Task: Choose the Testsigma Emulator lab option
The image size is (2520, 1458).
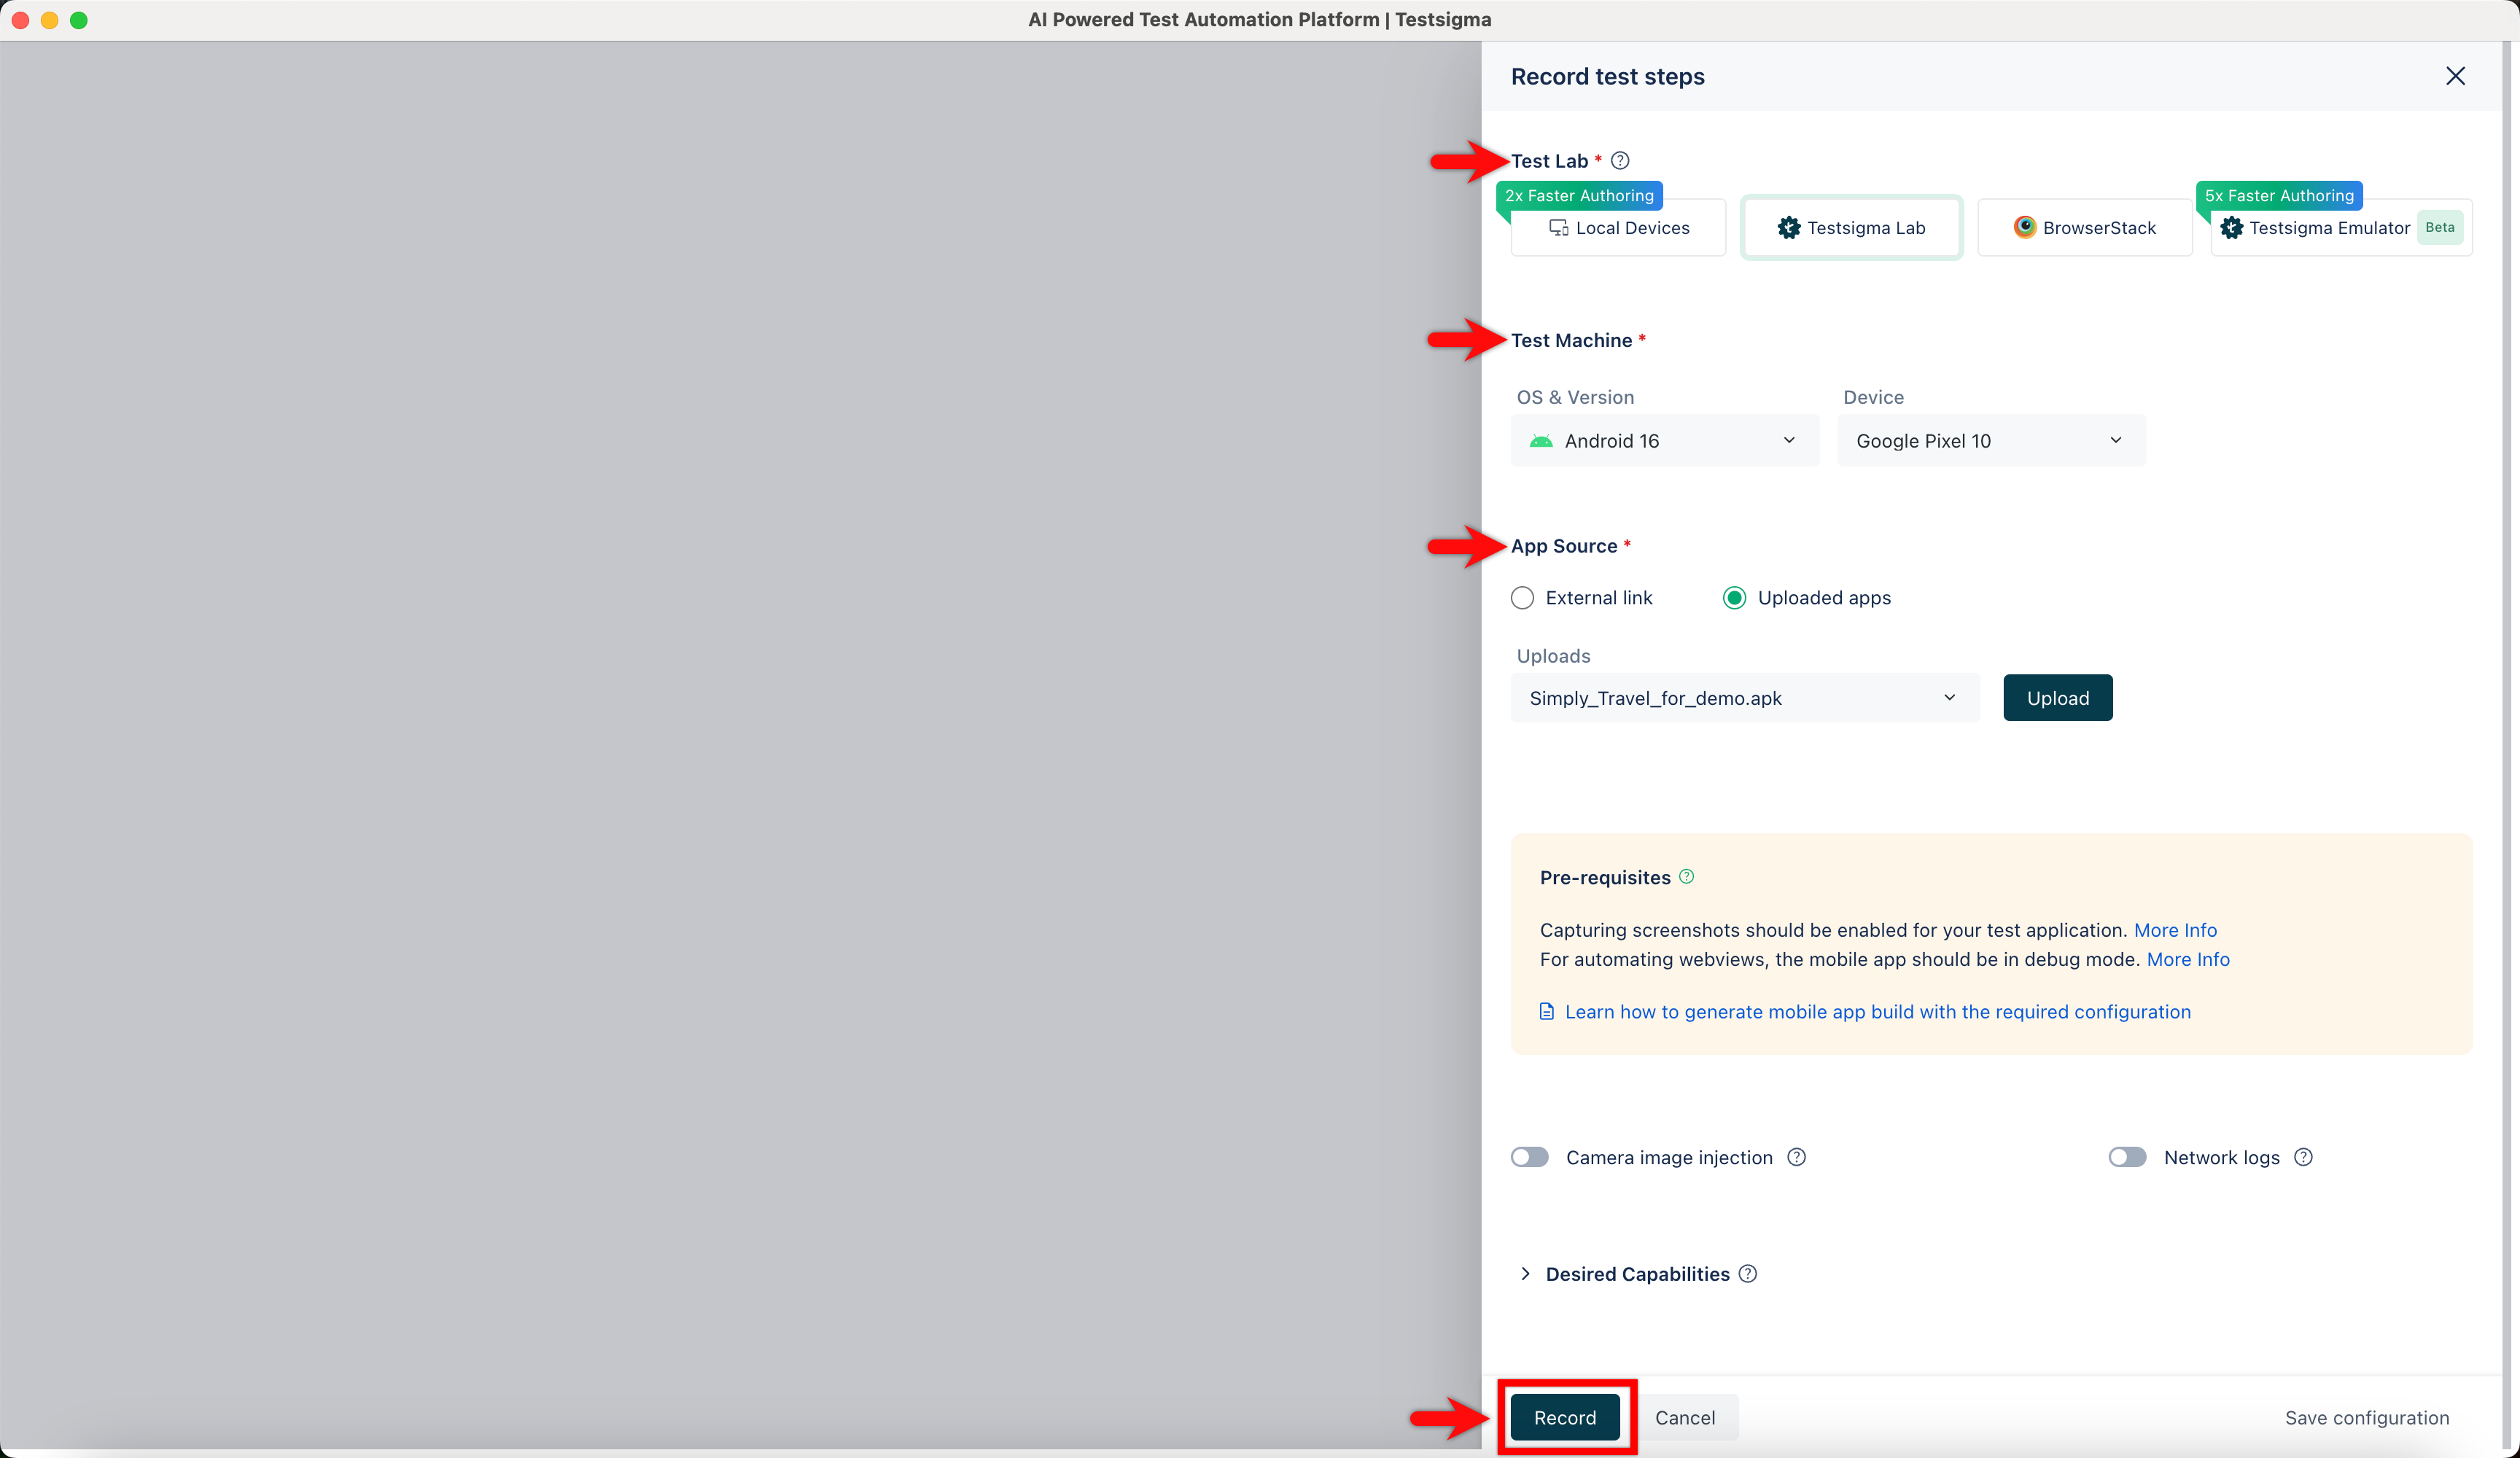Action: pyautogui.click(x=2328, y=228)
